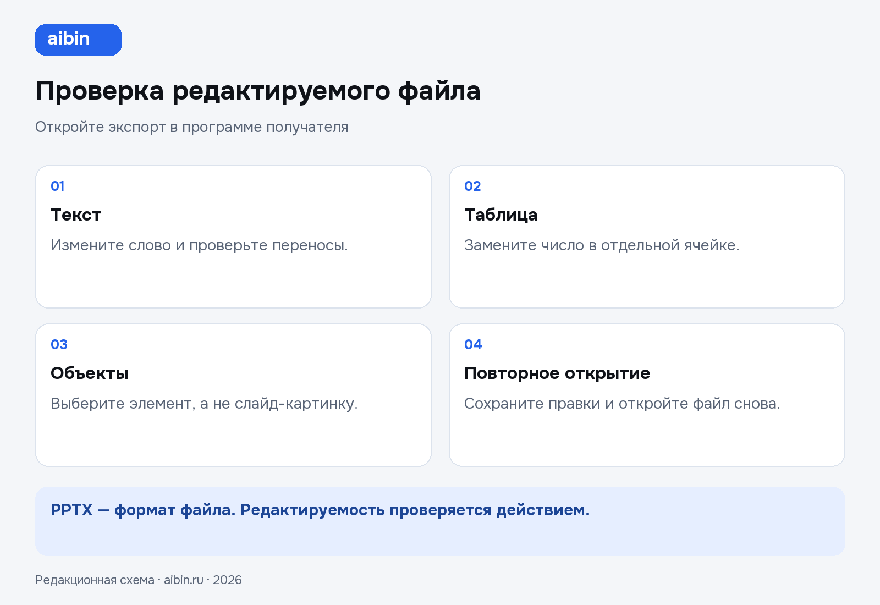880x605 pixels.
Task: Click the number label 02
Action: pyautogui.click(x=472, y=186)
